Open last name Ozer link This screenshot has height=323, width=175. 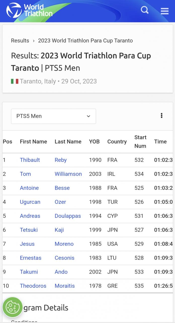(x=60, y=202)
